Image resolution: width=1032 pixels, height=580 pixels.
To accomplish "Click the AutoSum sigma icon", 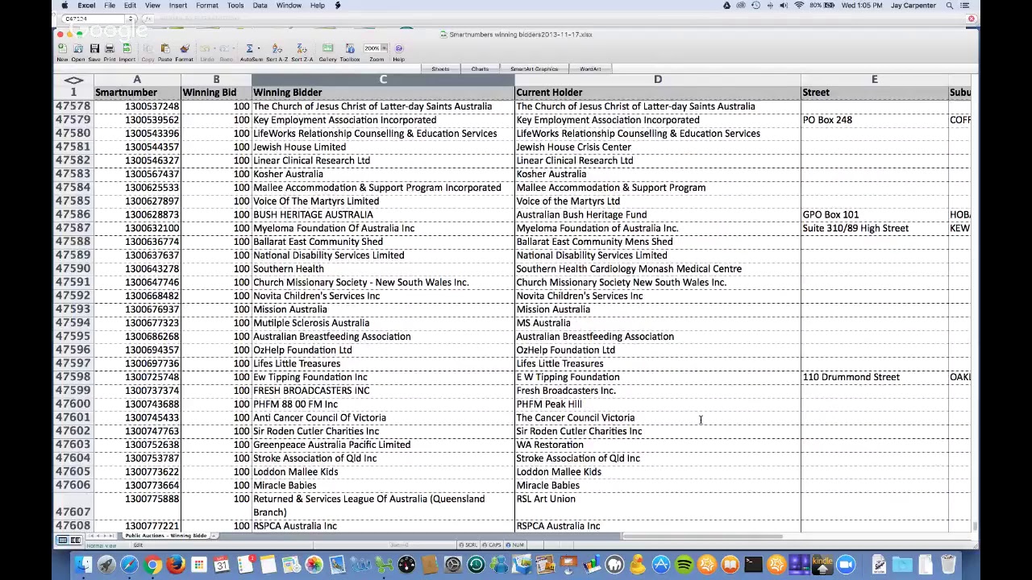I will click(x=249, y=49).
